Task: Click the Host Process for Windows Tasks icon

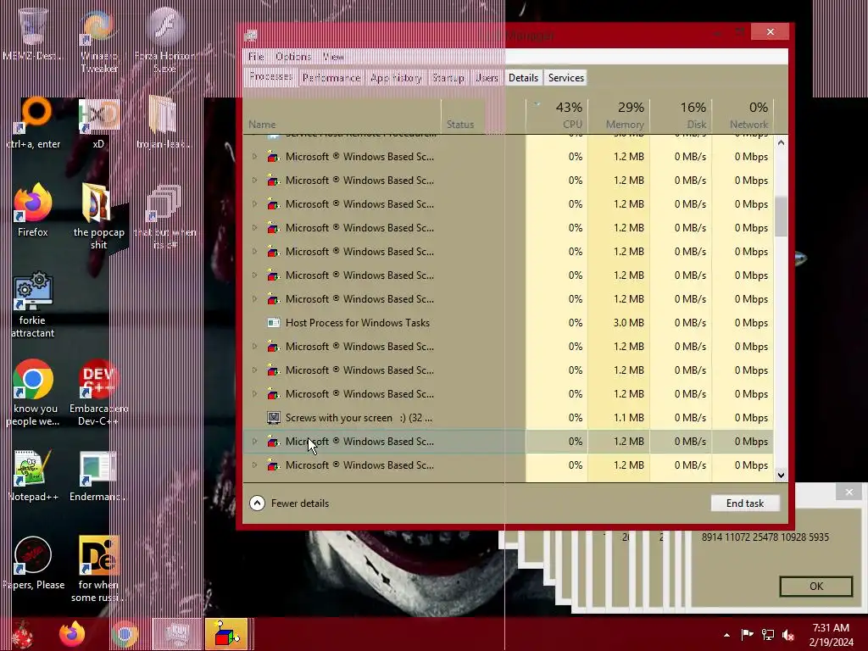Action: click(273, 323)
